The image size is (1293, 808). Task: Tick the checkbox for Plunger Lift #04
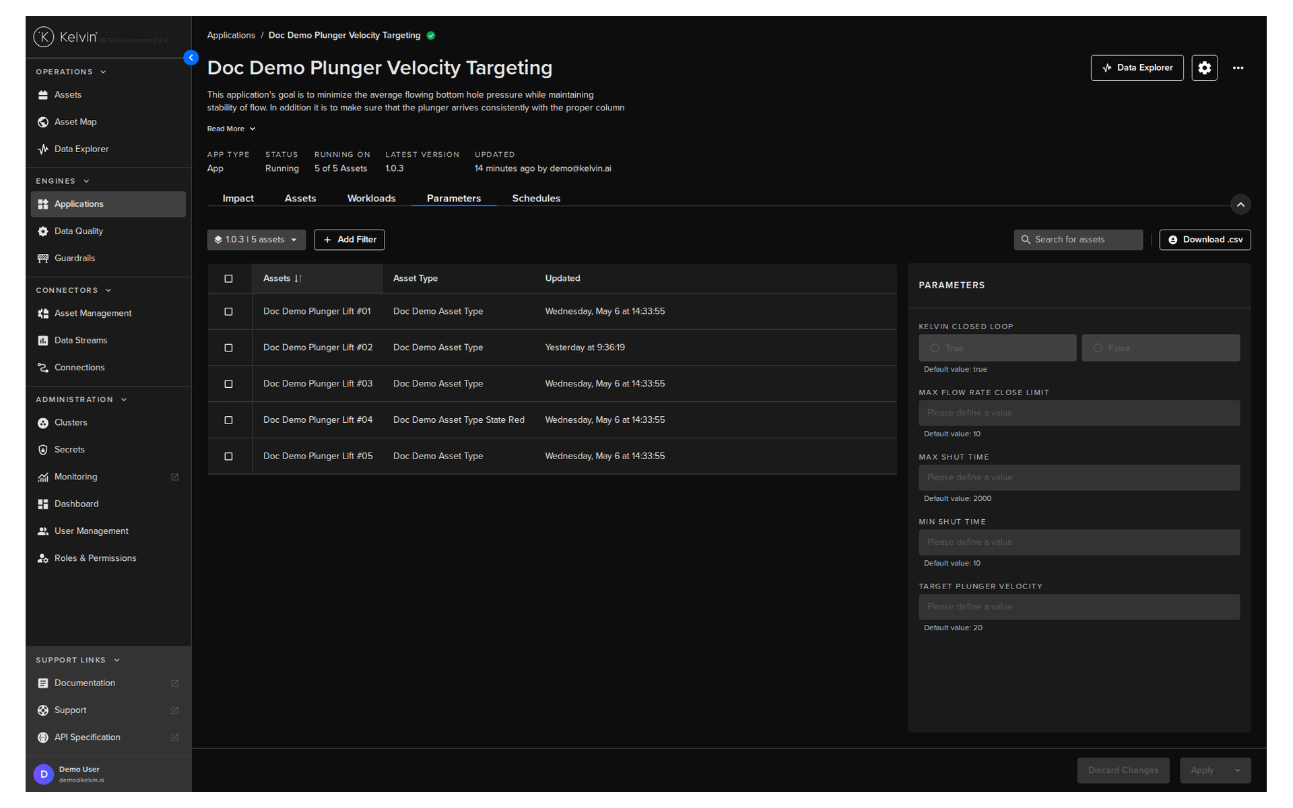(x=228, y=420)
